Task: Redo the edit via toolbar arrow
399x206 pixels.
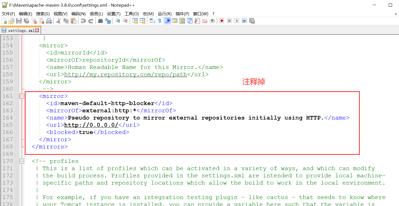Action: coord(91,21)
